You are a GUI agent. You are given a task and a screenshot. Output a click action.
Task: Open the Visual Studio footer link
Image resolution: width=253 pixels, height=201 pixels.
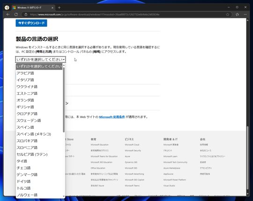tap(169, 186)
